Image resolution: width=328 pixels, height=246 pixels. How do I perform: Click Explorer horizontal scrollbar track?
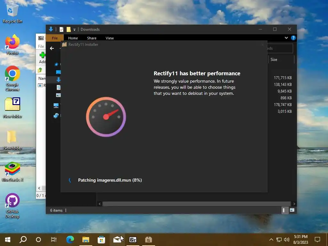[196, 204]
